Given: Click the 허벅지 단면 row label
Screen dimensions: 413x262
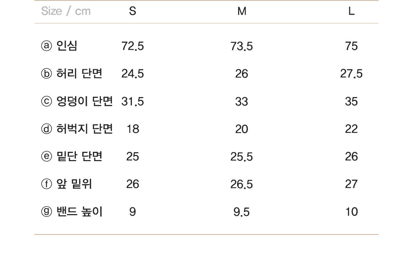Looking at the screenshot, I should 85,129.
